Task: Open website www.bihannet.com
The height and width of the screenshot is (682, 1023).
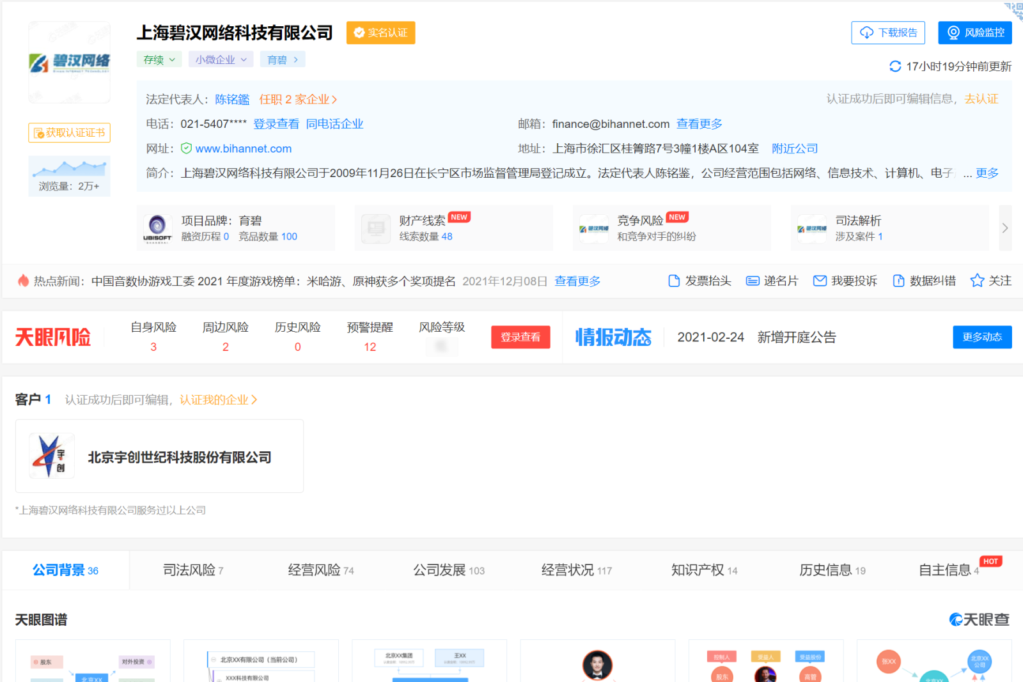Action: (244, 148)
